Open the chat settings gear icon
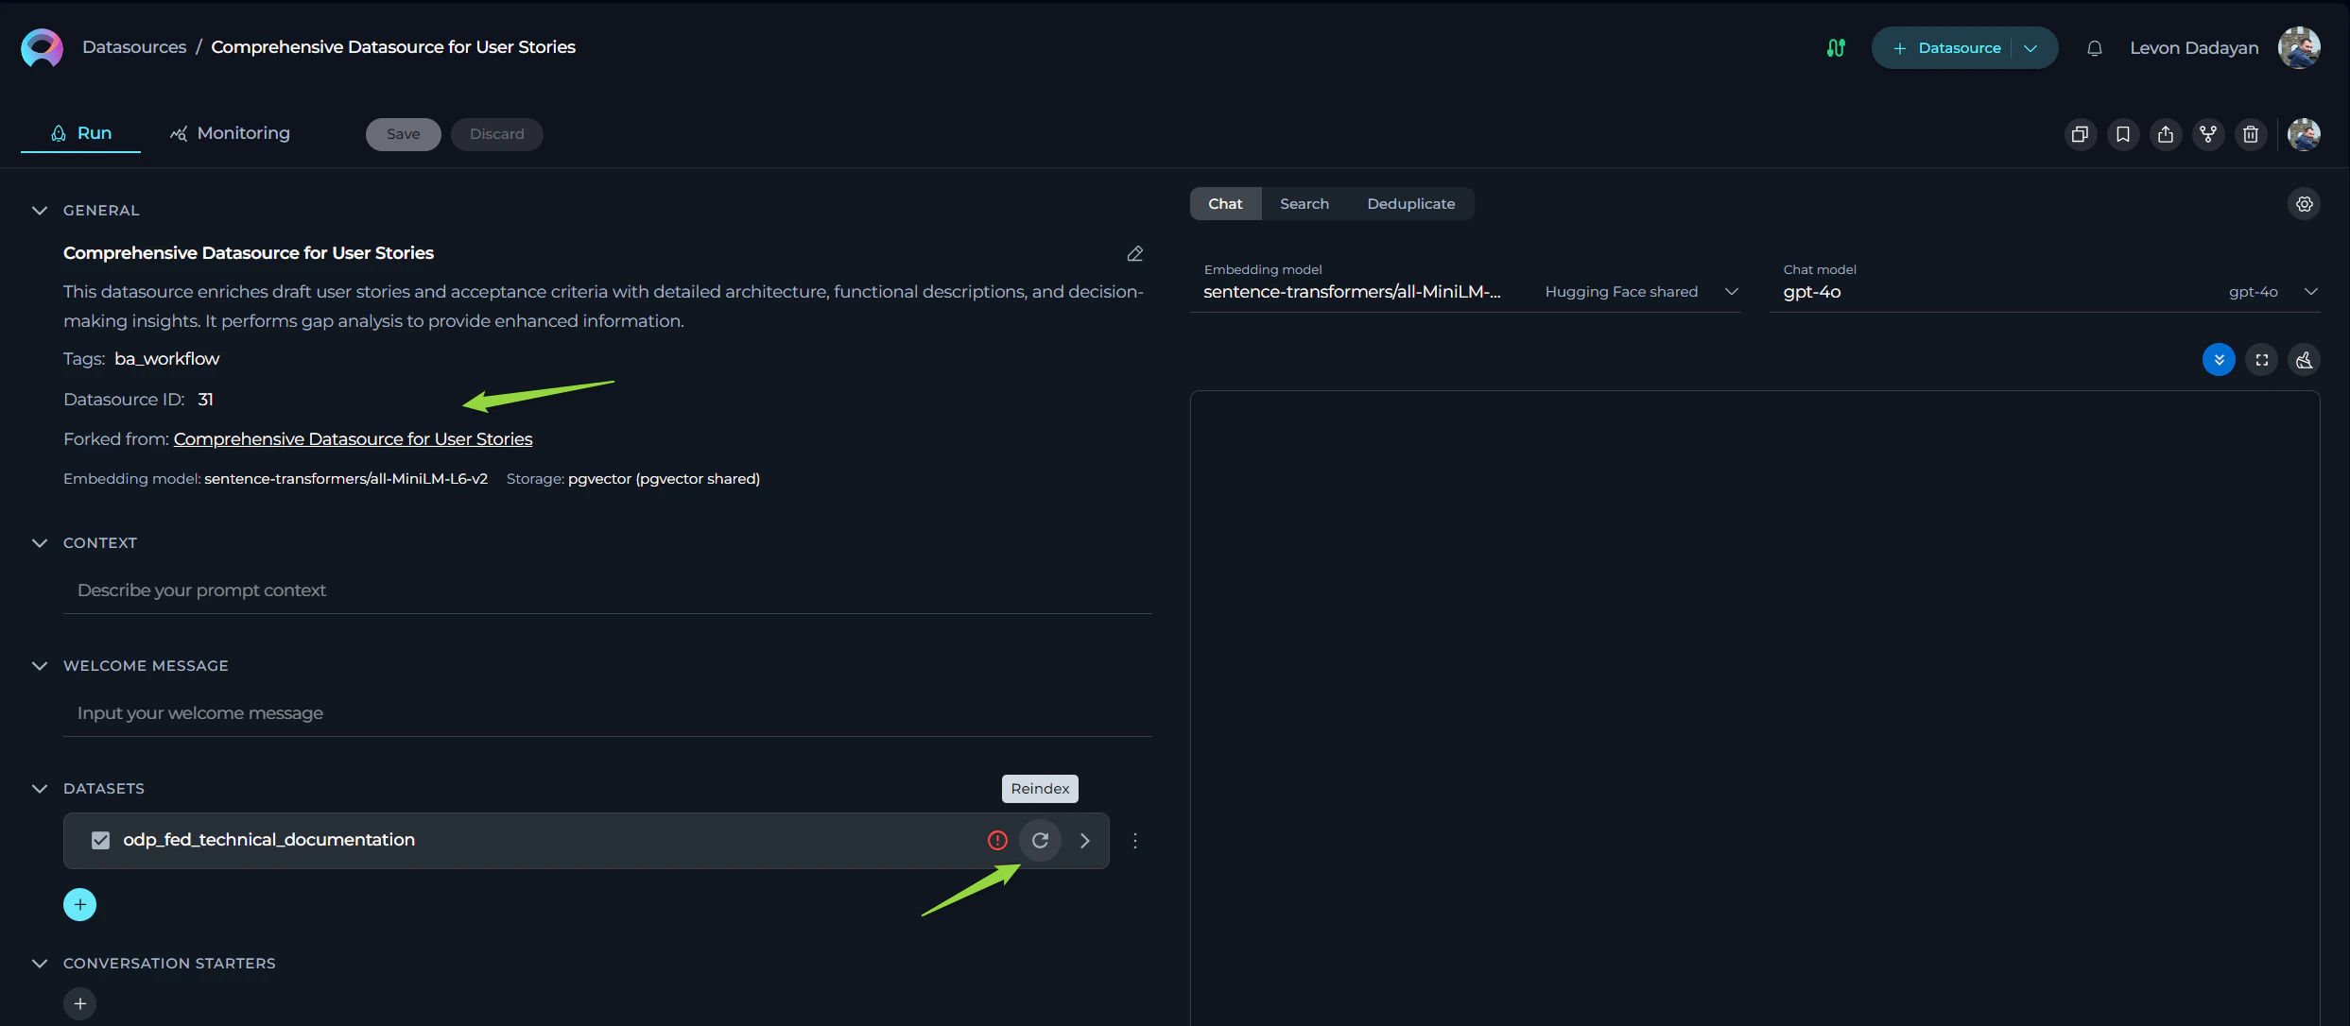This screenshot has width=2350, height=1026. pyautogui.click(x=2304, y=203)
